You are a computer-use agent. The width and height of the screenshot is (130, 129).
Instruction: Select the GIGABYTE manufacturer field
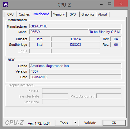(75, 26)
